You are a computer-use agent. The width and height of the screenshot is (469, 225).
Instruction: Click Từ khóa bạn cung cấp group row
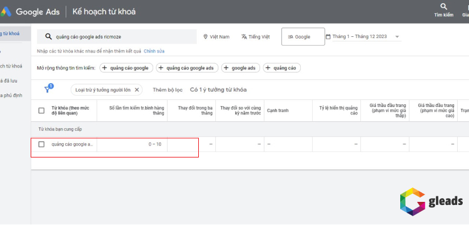coord(250,129)
